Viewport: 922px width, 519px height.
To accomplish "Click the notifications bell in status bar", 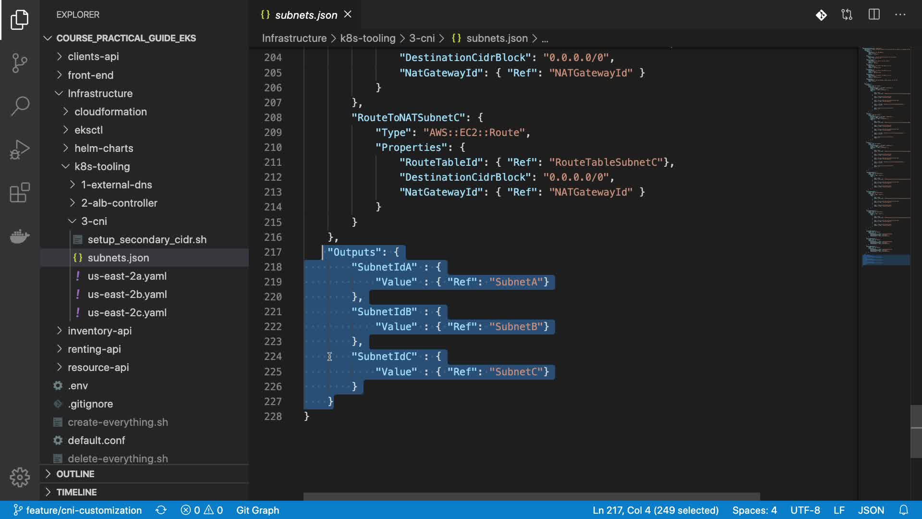I will [x=903, y=510].
